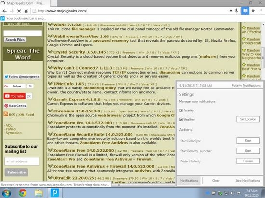
Task: Open the three-dot browser menu
Action: pyautogui.click(x=261, y=11)
